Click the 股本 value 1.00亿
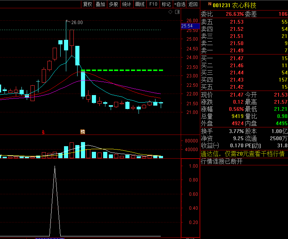The height and width of the screenshot is (239, 288). tap(280, 132)
